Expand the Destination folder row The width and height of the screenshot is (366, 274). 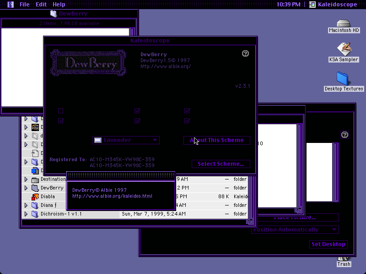pyautogui.click(x=26, y=179)
